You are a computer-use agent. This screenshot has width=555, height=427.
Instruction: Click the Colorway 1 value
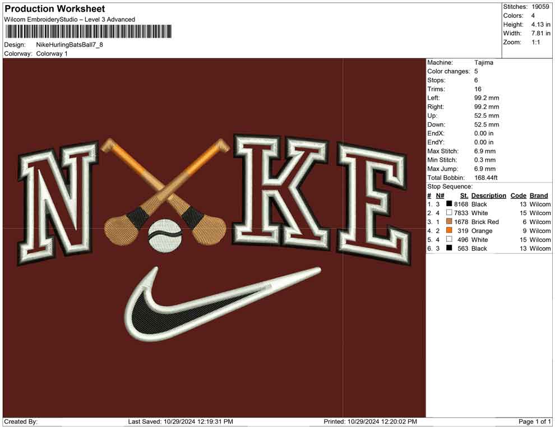click(x=52, y=54)
